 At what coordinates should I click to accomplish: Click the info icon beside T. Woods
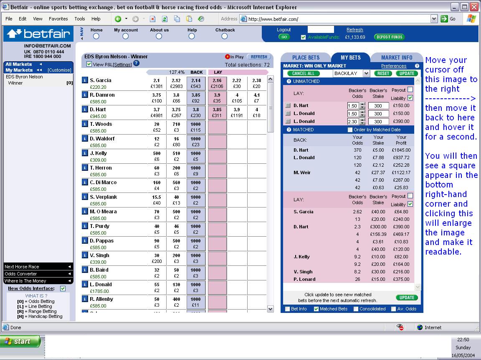[x=85, y=124]
